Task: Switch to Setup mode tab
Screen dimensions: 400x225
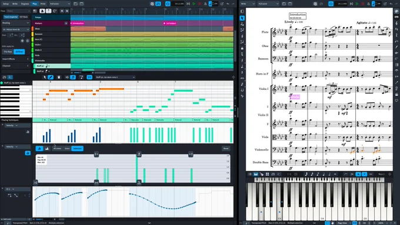Action: 6,4
